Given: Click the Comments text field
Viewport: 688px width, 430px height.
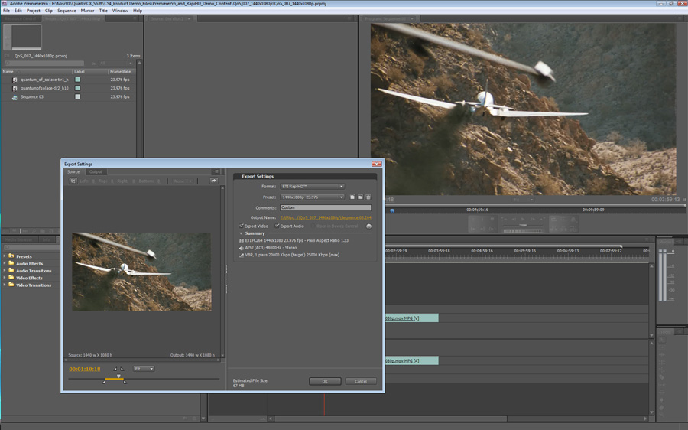Looking at the screenshot, I should point(325,207).
